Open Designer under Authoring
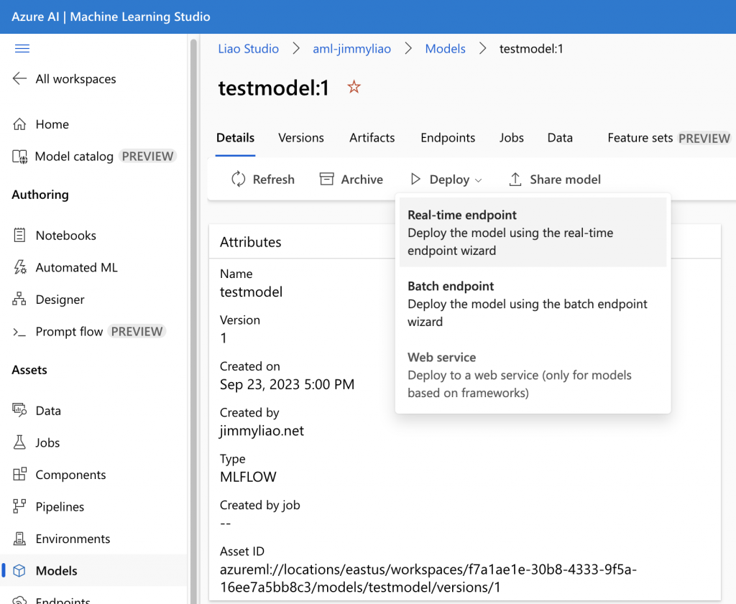The image size is (736, 604). [x=60, y=299]
